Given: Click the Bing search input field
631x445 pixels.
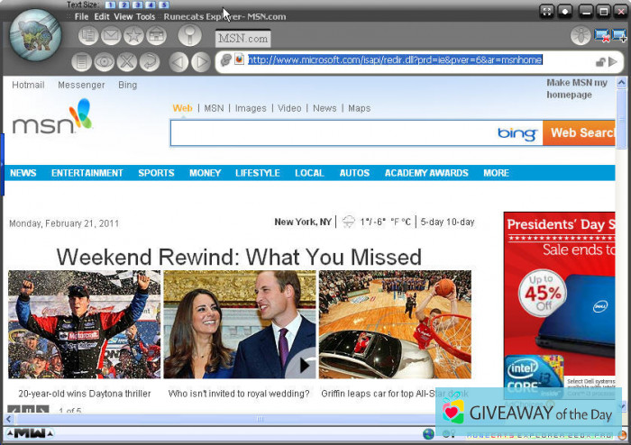Looking at the screenshot, I should pos(334,133).
